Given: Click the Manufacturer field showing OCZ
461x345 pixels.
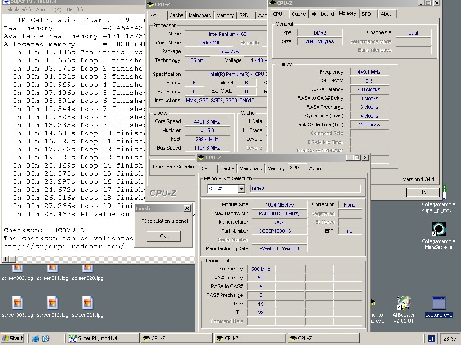Looking at the screenshot, I should click(x=280, y=222).
